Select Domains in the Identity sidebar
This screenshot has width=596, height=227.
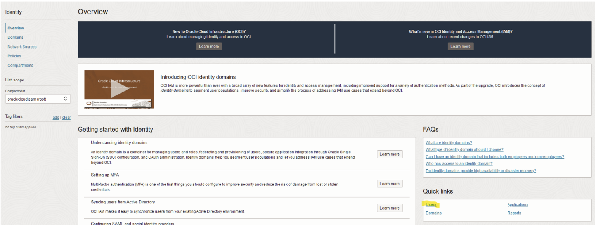point(15,37)
